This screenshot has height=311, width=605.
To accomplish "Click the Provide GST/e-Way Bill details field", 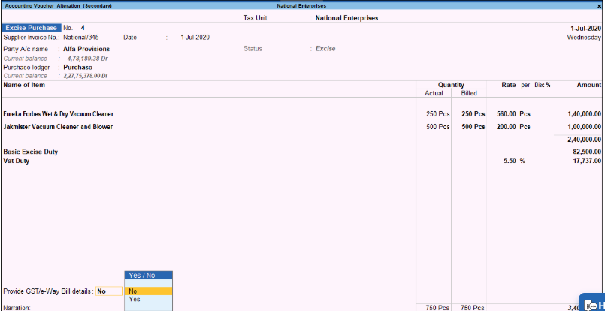I will point(109,291).
